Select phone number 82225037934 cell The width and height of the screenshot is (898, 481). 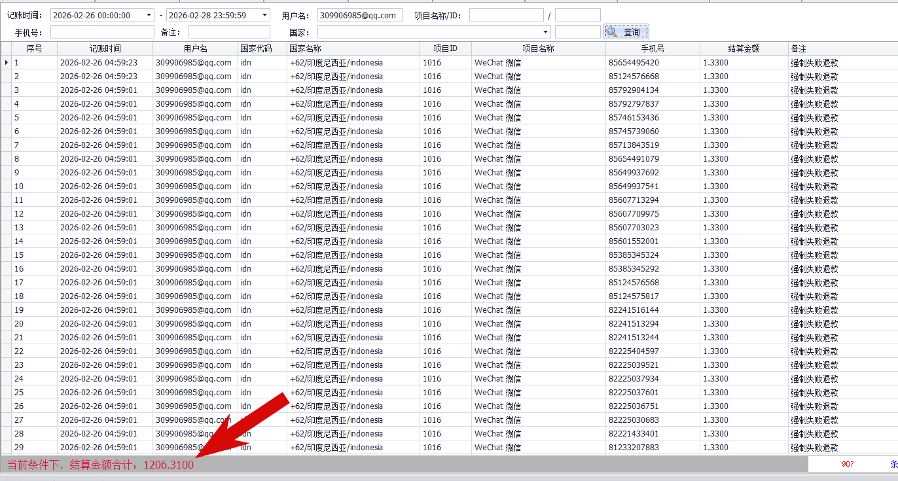click(653, 379)
